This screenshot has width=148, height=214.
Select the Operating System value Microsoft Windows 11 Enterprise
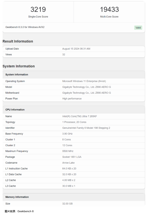(x=84, y=81)
